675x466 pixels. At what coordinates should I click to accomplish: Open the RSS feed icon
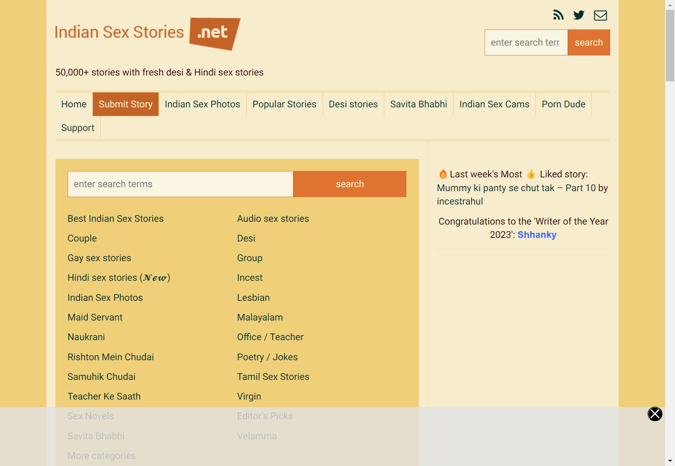(558, 15)
